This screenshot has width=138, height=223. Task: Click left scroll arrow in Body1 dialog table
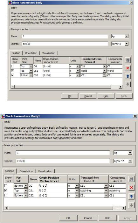pos(6,208)
